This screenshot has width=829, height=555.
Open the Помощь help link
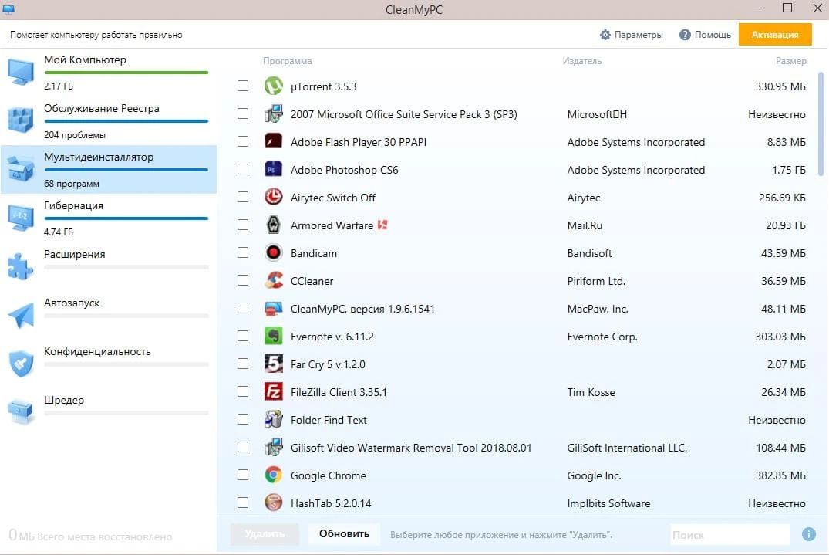(x=706, y=35)
